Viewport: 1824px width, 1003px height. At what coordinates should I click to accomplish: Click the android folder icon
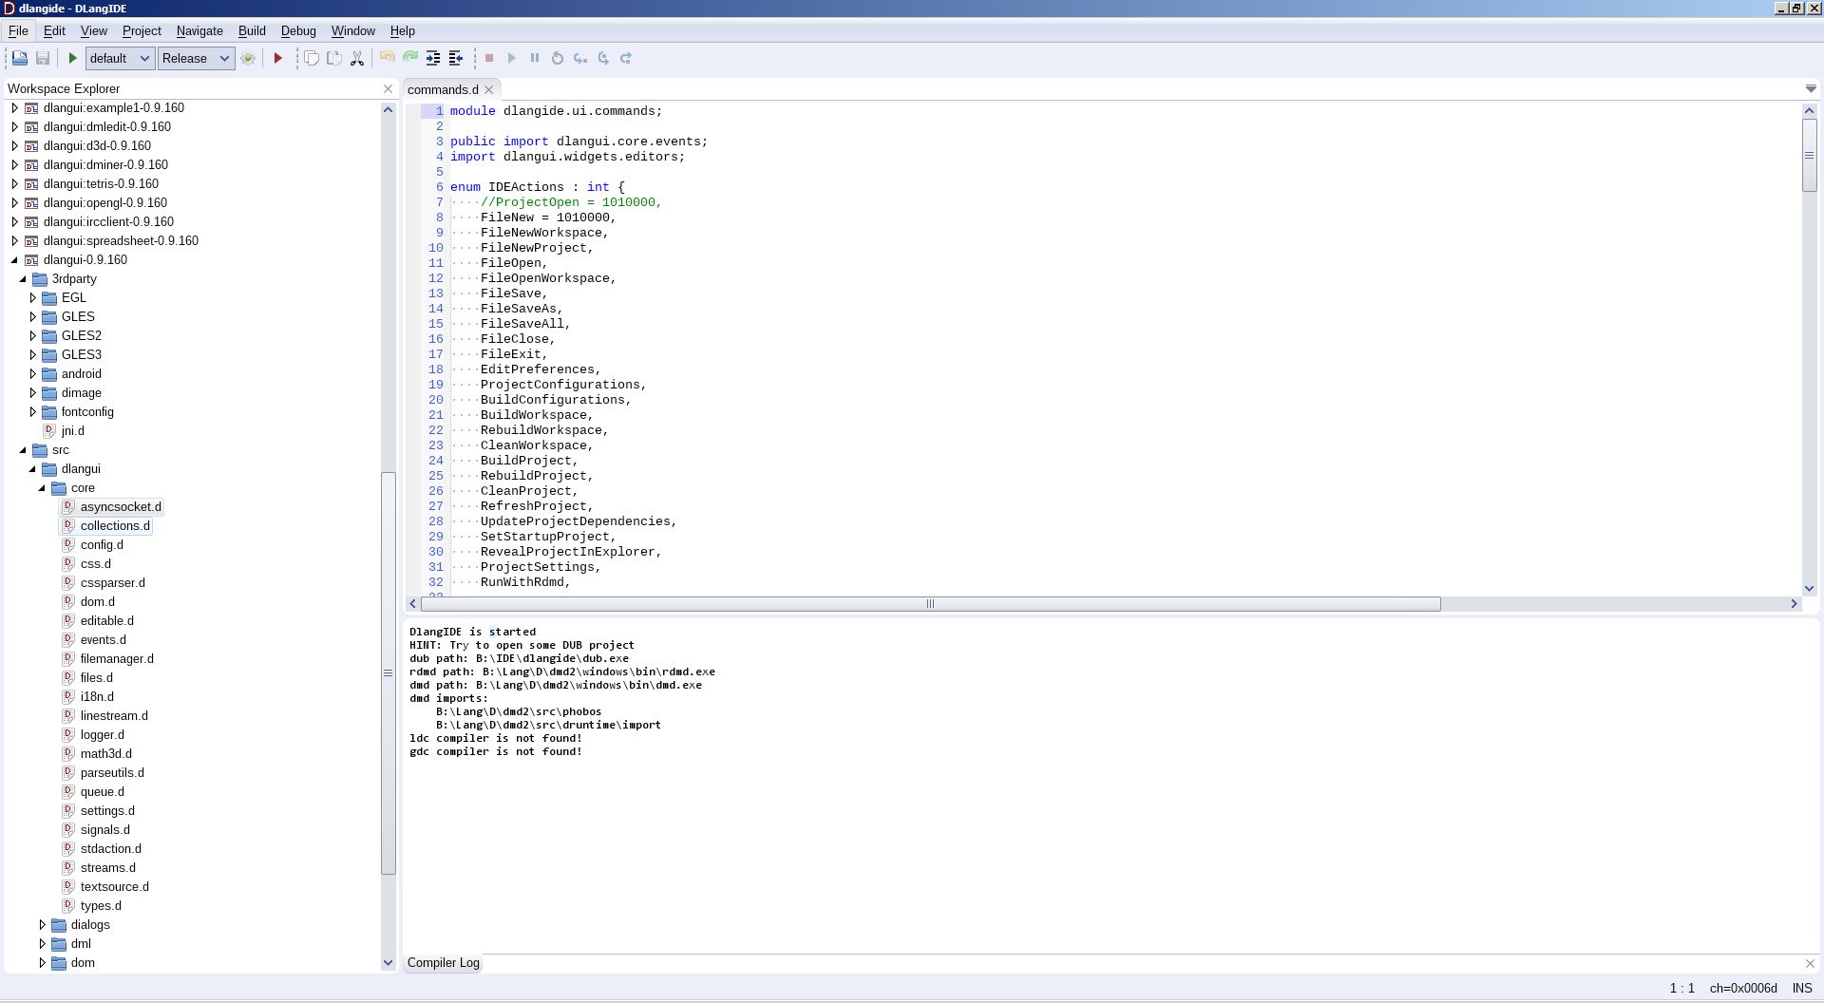(x=49, y=373)
